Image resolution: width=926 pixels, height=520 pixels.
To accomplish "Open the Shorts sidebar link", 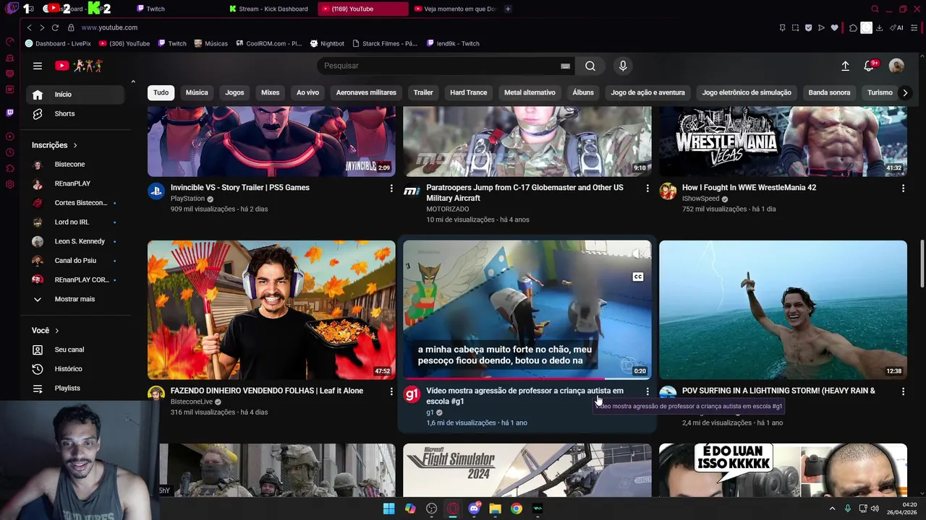I will point(64,113).
